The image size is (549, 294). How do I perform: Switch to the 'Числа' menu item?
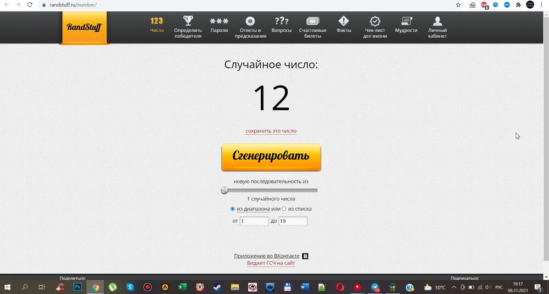(x=156, y=25)
